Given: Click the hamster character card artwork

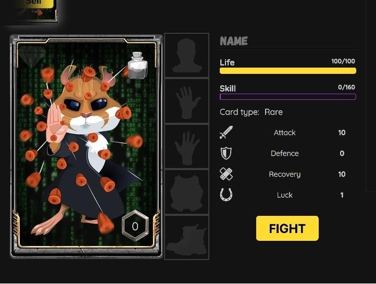Looking at the screenshot, I should [x=86, y=146].
